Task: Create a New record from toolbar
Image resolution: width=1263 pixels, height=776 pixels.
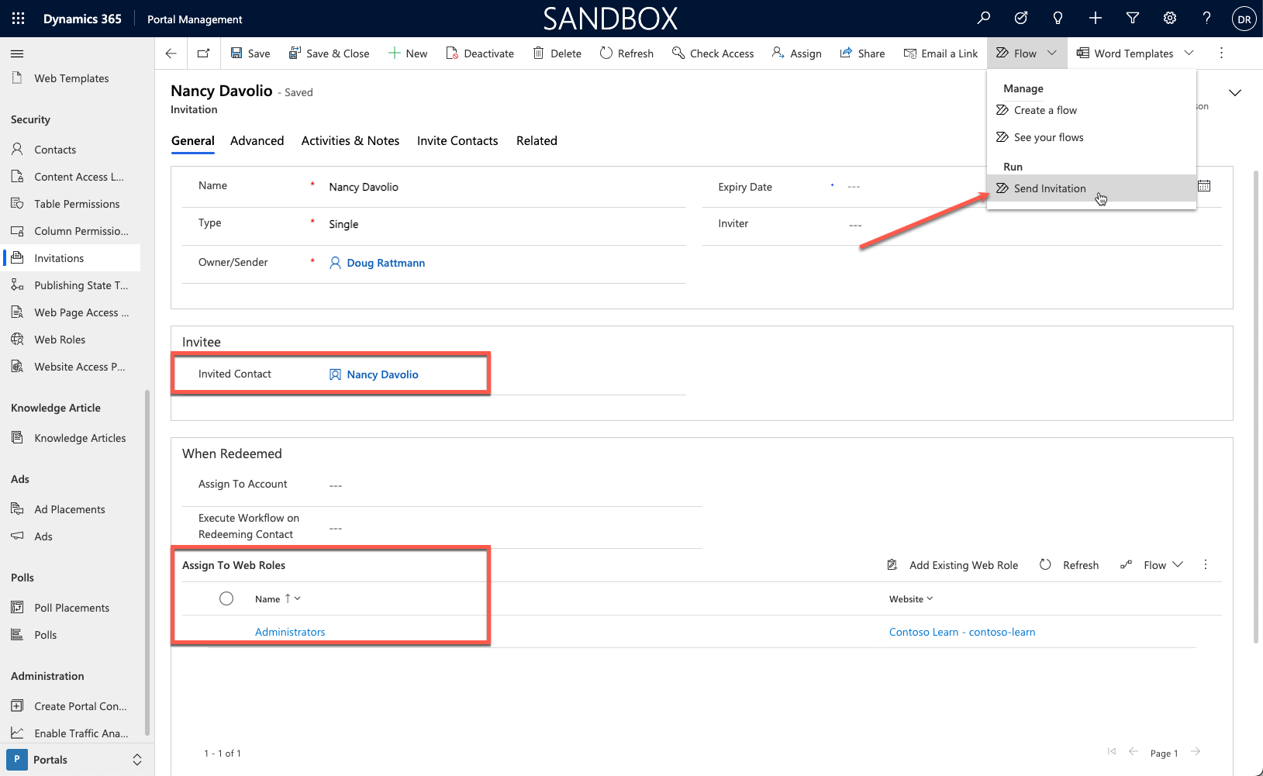Action: tap(408, 53)
